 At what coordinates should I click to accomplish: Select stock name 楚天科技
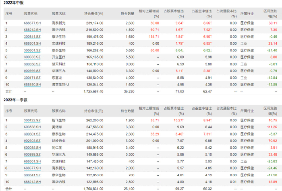59,64
